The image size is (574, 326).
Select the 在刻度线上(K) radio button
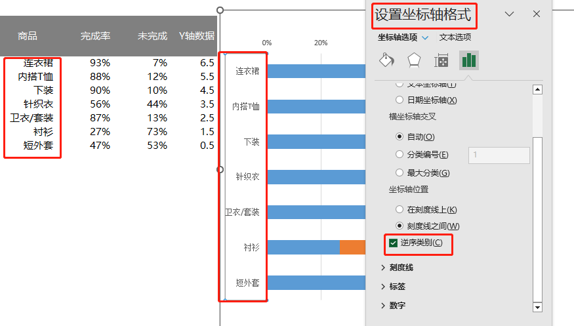400,209
